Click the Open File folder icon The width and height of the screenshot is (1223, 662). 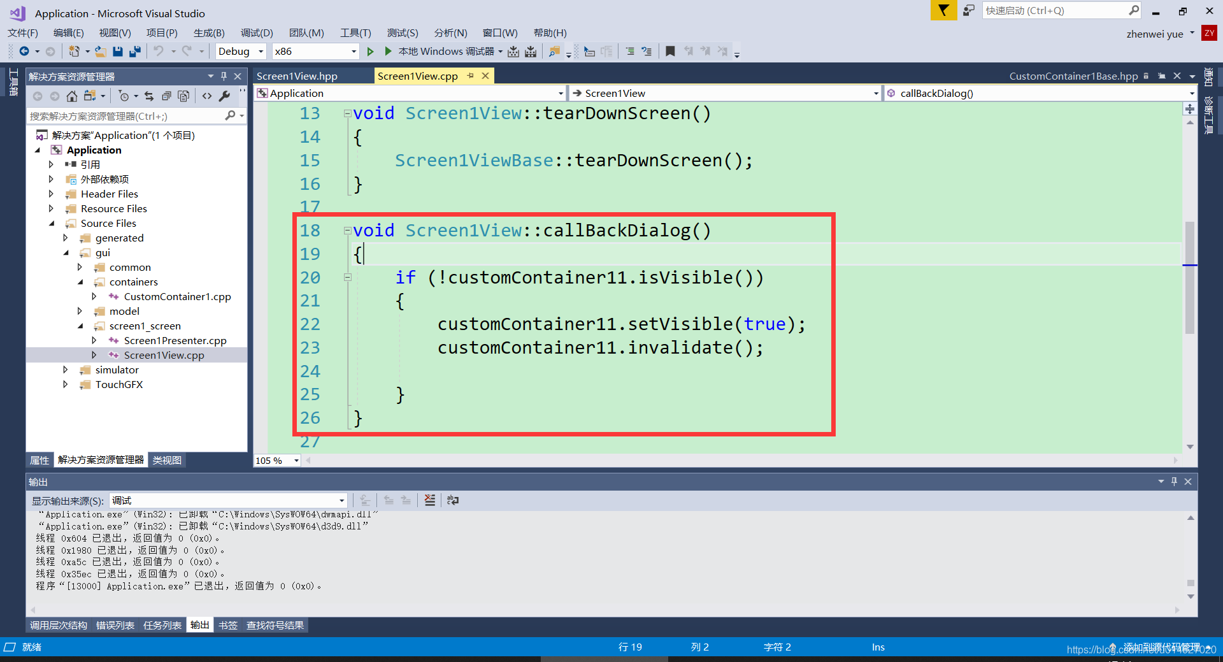click(101, 51)
